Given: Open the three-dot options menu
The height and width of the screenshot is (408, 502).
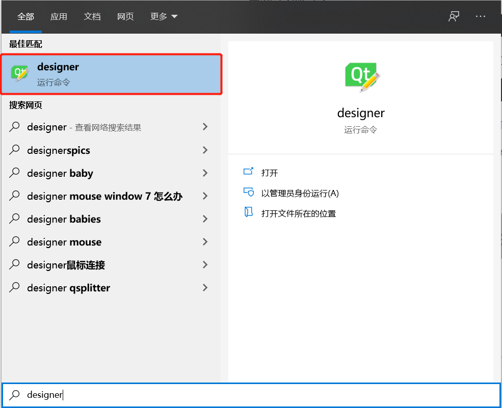Looking at the screenshot, I should [x=480, y=16].
